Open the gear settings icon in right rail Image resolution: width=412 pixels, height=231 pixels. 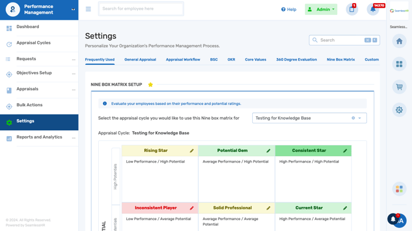(399, 110)
